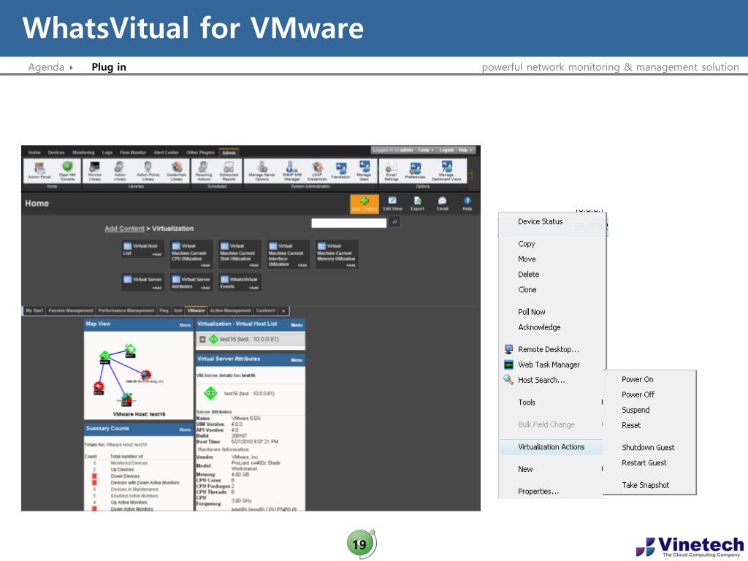The image size is (748, 561).
Task: Open the Email Settings icon
Action: [x=392, y=169]
